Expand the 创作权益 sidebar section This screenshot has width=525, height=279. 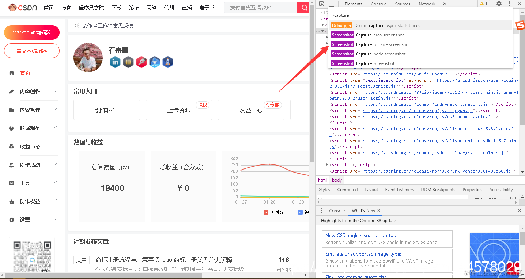55,201
